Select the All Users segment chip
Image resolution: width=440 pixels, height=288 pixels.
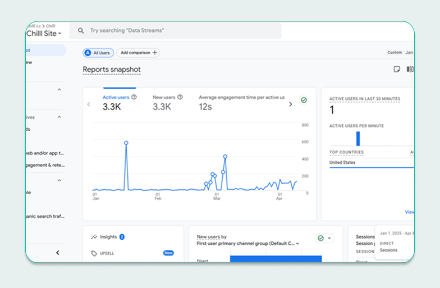99,53
